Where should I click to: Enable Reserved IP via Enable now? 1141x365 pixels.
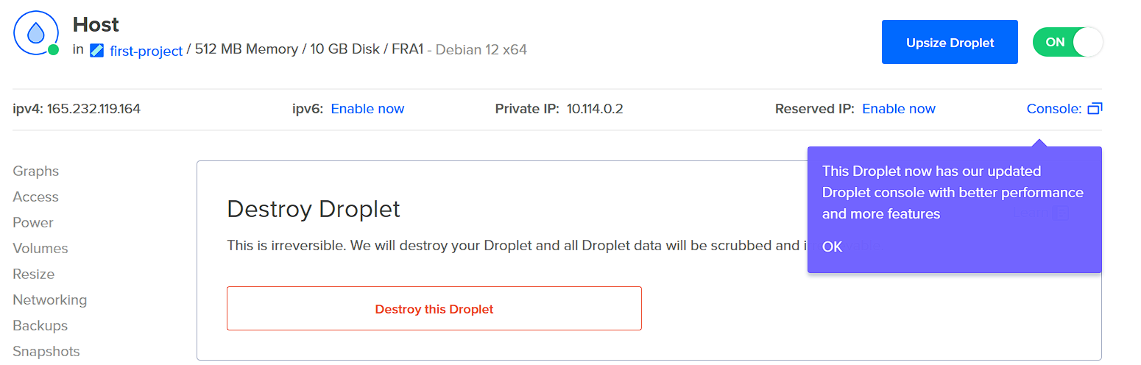pyautogui.click(x=898, y=109)
